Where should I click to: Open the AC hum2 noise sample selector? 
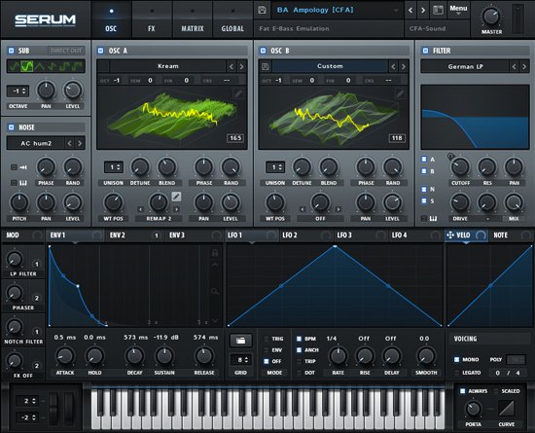click(36, 143)
